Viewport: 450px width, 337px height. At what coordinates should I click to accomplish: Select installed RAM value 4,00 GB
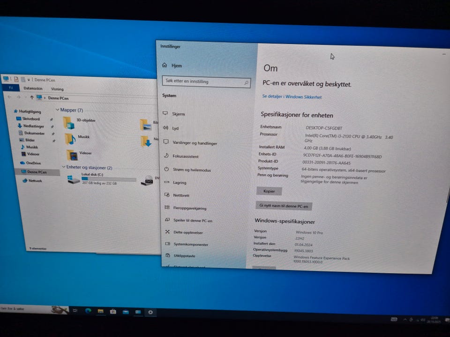[327, 149]
